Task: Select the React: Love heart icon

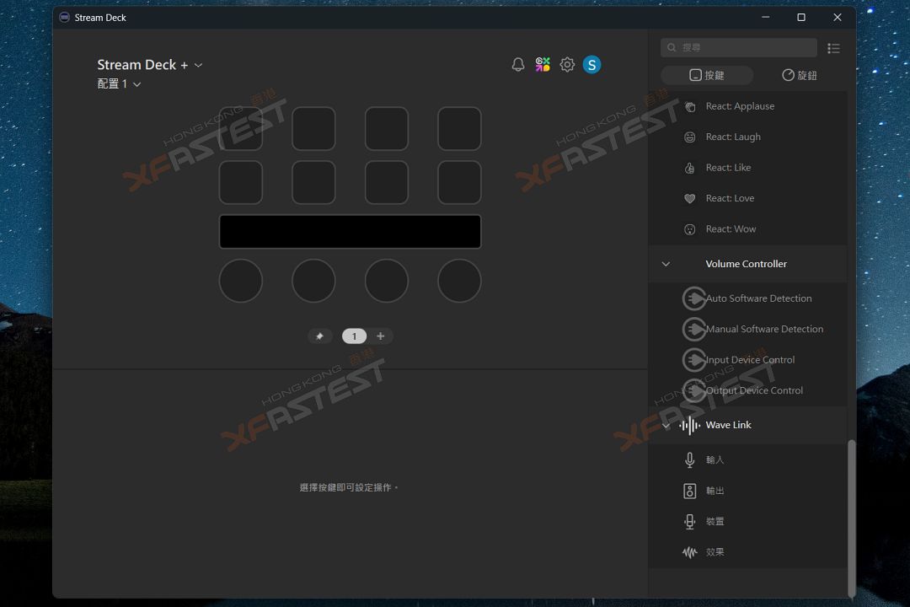Action: coord(689,199)
